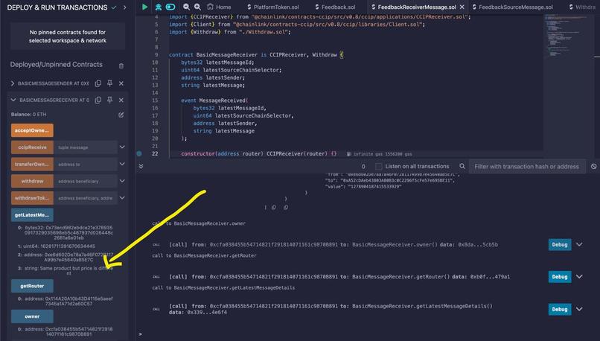
Task: Click the gas estimate label beside the constructor
Action: pos(379,154)
